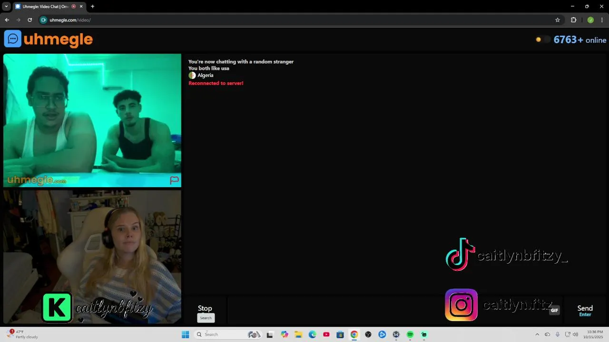Focus the chat message input box

pos(395,312)
